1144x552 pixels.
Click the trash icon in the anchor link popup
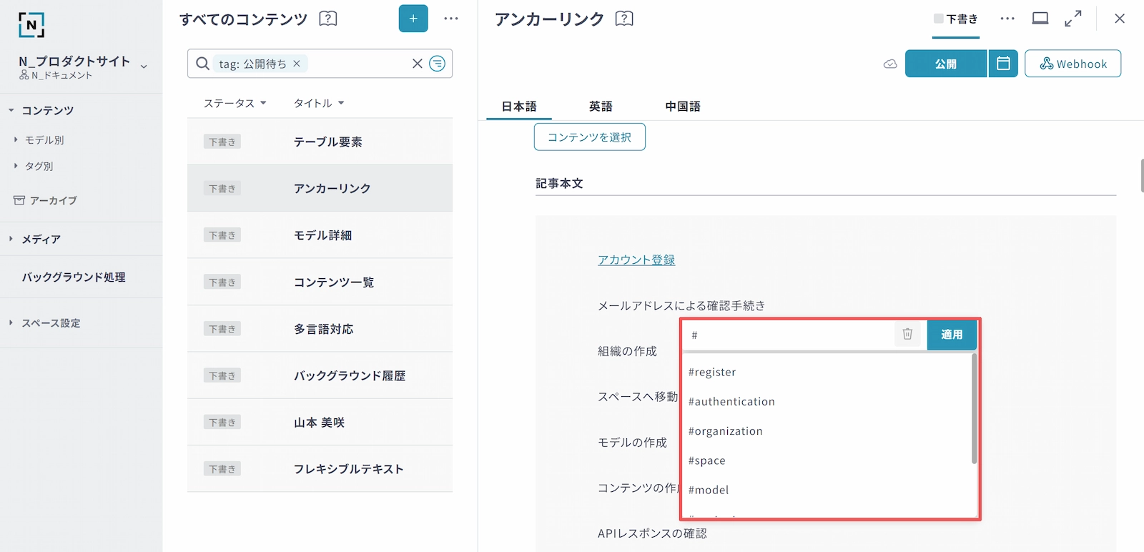(907, 334)
